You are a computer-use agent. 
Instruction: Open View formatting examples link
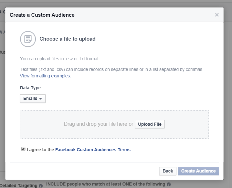tap(45, 76)
